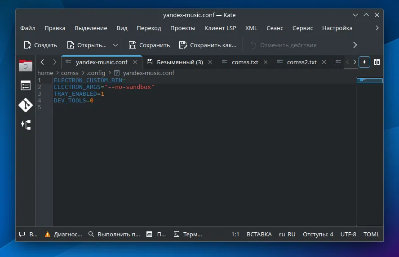Click the Диагностика panel button

(63, 234)
